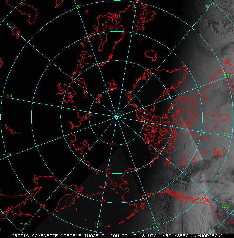Image resolution: width=234 pixels, height=238 pixels.
Task: Click the green 90 longitude label
Action: pyautogui.click(x=226, y=134)
